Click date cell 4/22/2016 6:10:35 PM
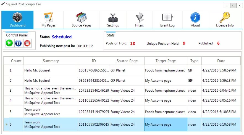The image size is (244, 135). [221, 112]
